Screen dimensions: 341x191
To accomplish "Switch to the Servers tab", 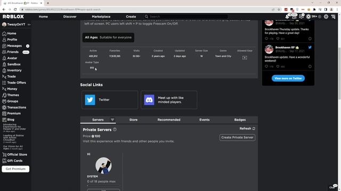I will [x=98, y=120].
